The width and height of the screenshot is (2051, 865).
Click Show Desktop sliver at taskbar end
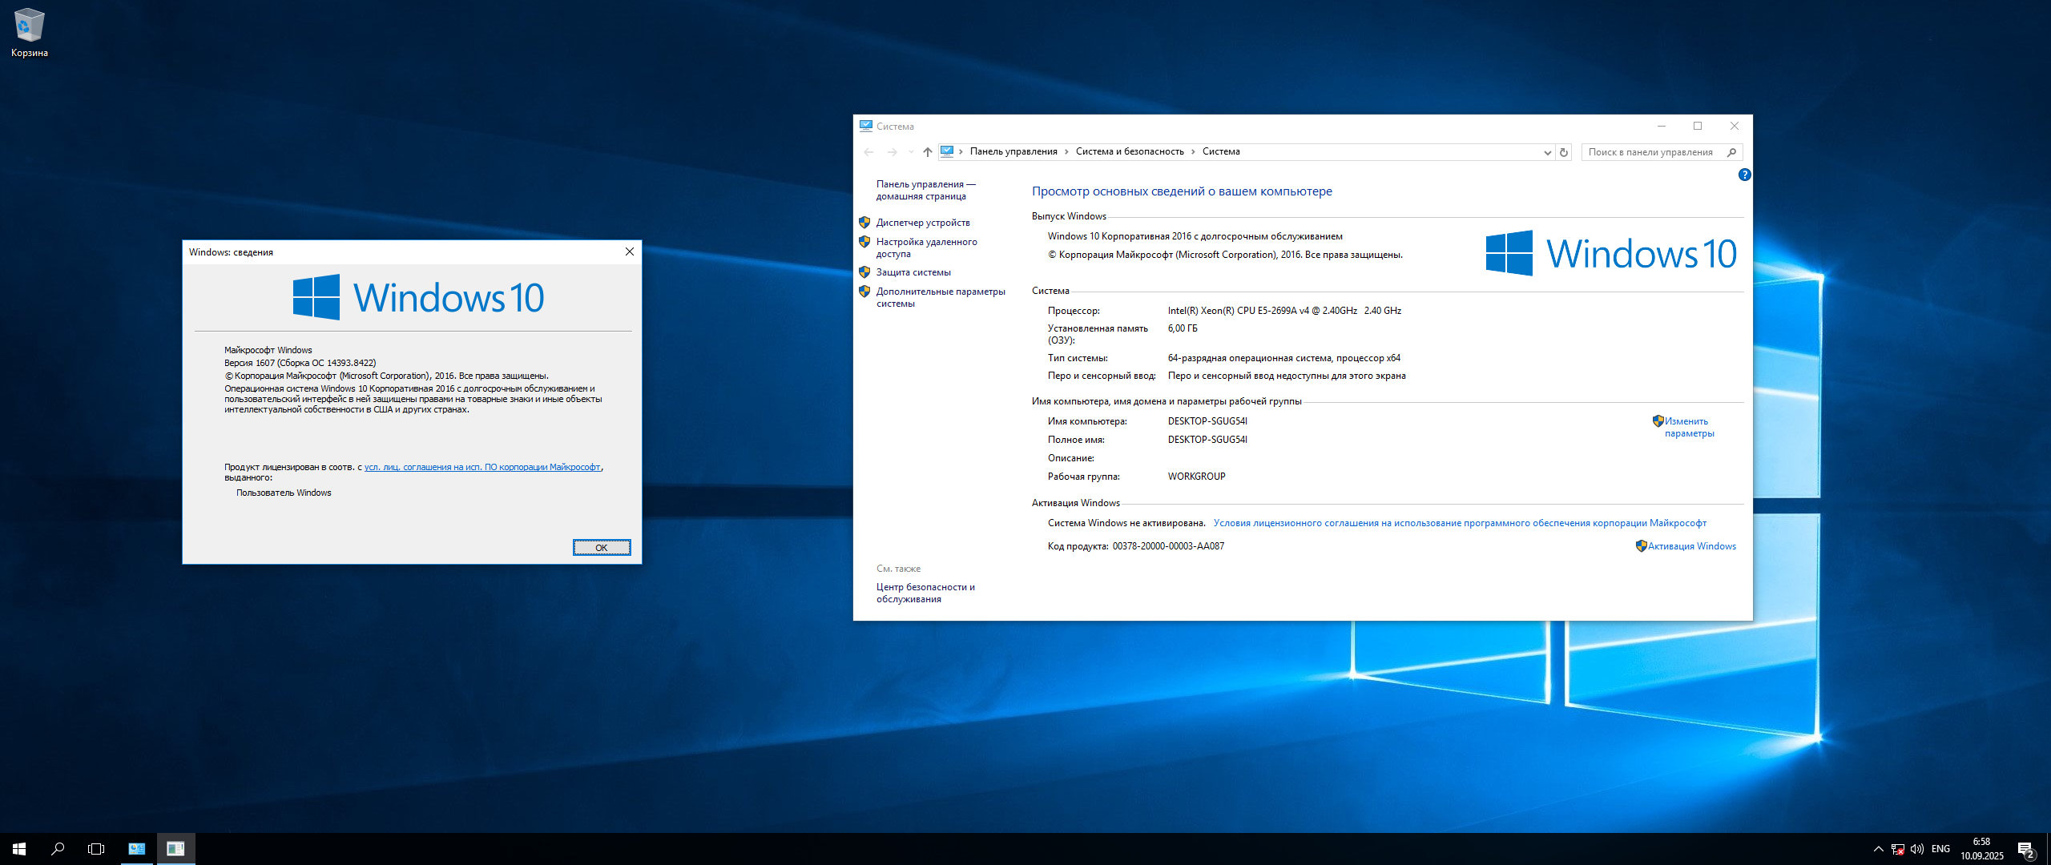[x=2048, y=849]
